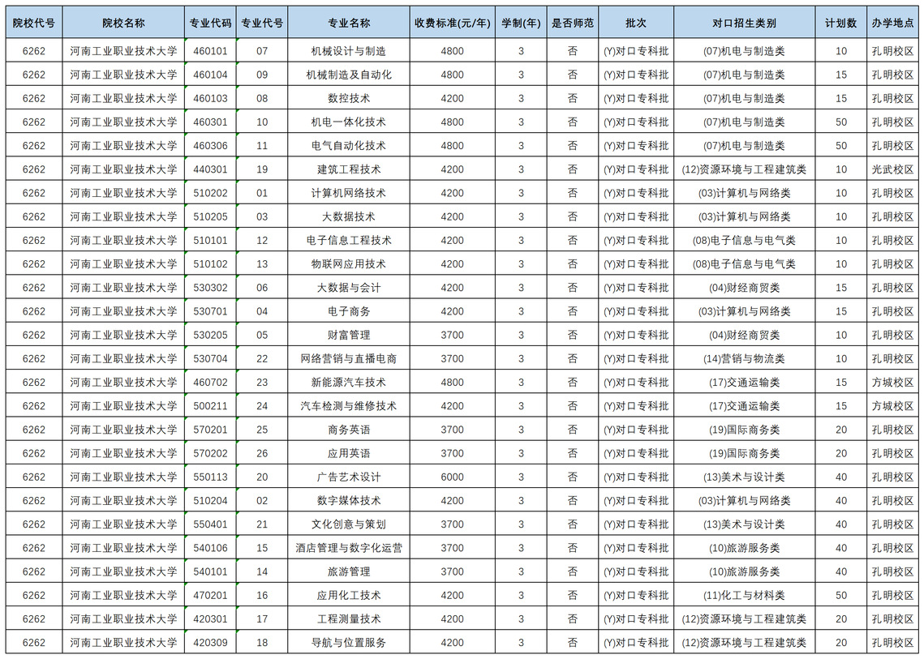Viewport: 924px width, 659px height.
Task: Select the 数控技术 cell
Action: (349, 98)
